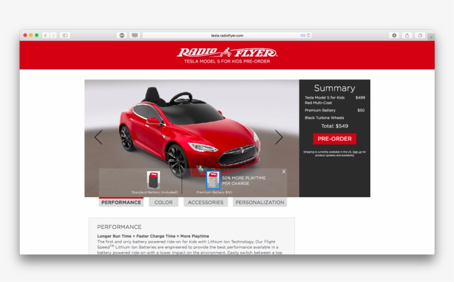The height and width of the screenshot is (282, 454).
Task: Add a new tab with the plus button
Action: [431, 37]
